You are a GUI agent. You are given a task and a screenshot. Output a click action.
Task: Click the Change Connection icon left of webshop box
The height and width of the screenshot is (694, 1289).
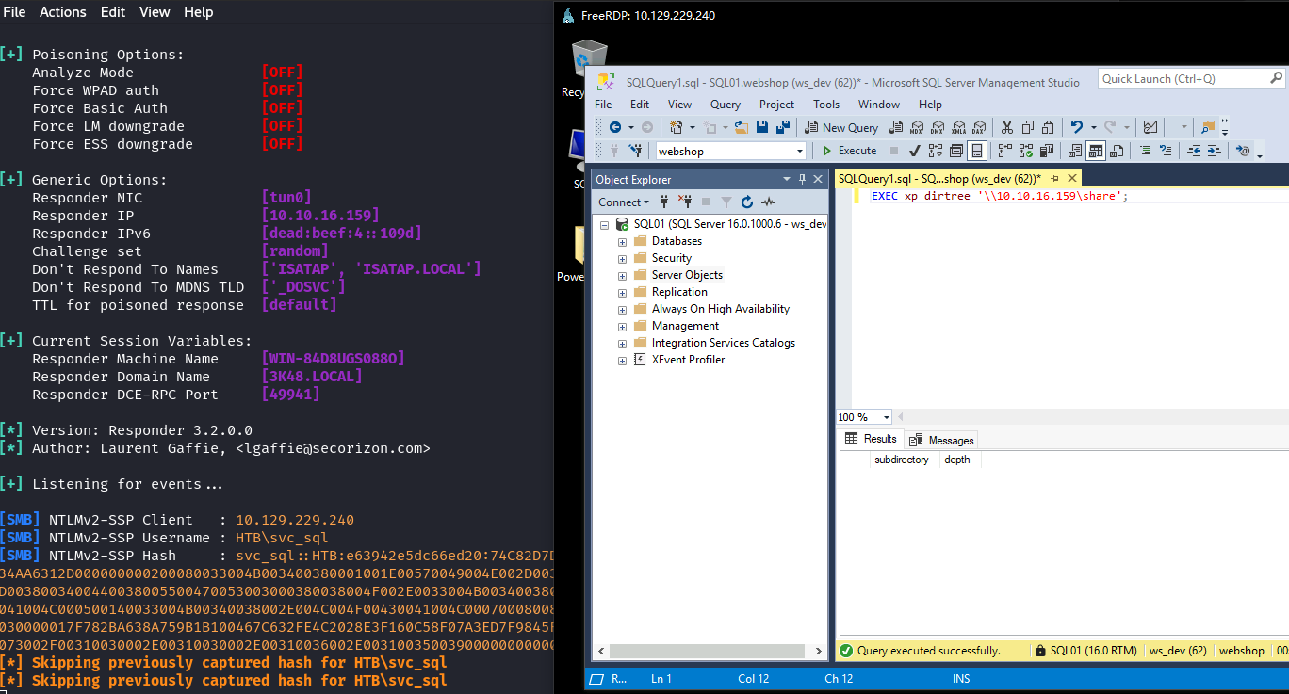pyautogui.click(x=636, y=151)
